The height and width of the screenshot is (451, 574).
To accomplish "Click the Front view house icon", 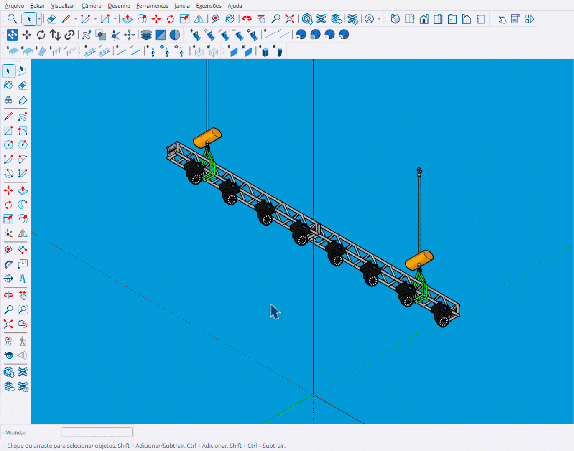I will 424,19.
